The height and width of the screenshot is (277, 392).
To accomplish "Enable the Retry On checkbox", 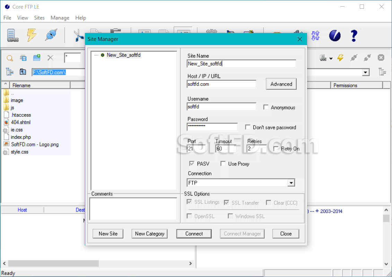I will [276, 148].
